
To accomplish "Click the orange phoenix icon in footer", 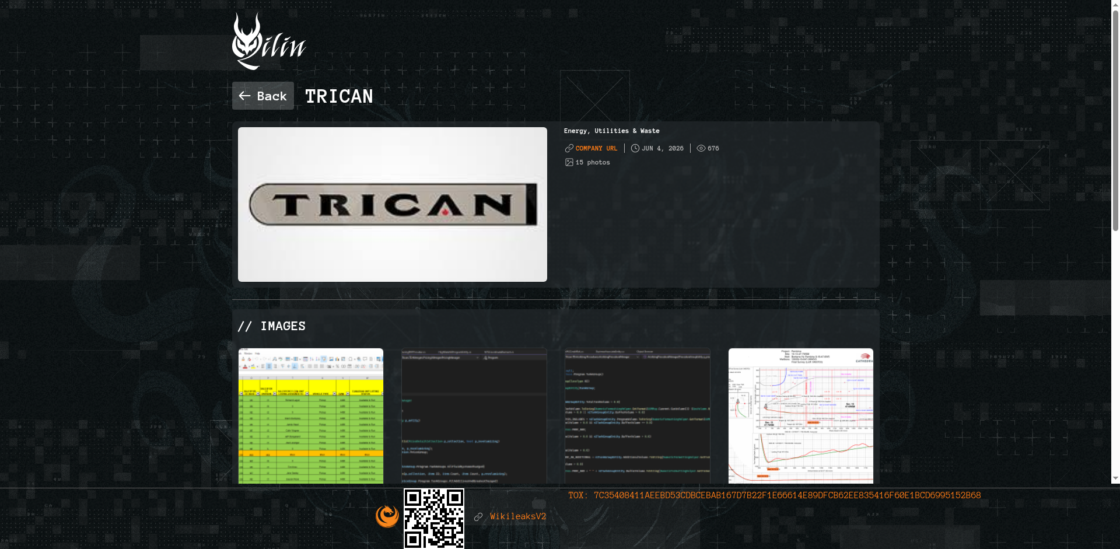I will (x=387, y=516).
